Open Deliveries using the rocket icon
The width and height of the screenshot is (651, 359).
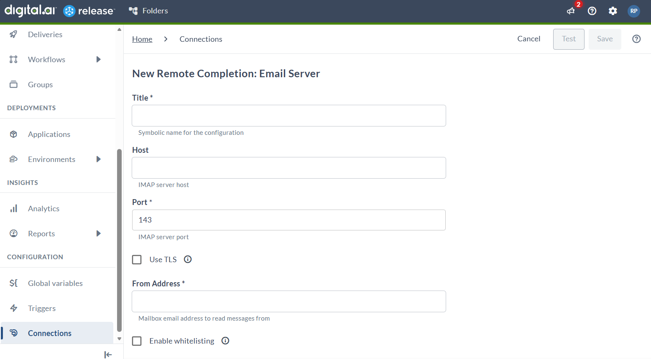pos(13,34)
